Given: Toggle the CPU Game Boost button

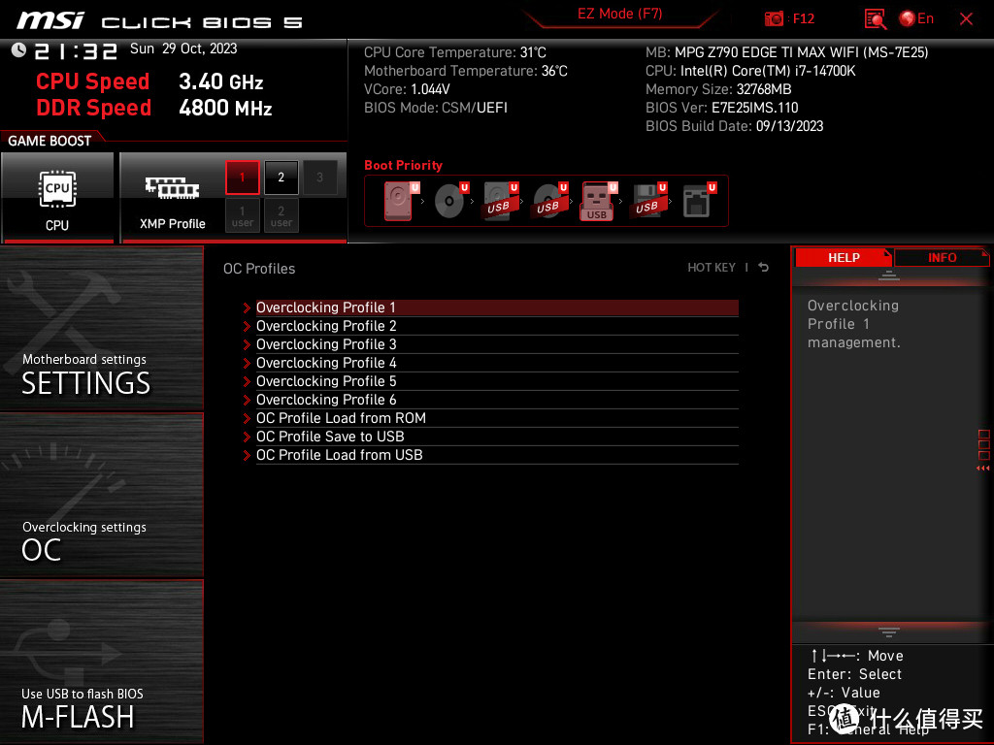Looking at the screenshot, I should (x=57, y=198).
